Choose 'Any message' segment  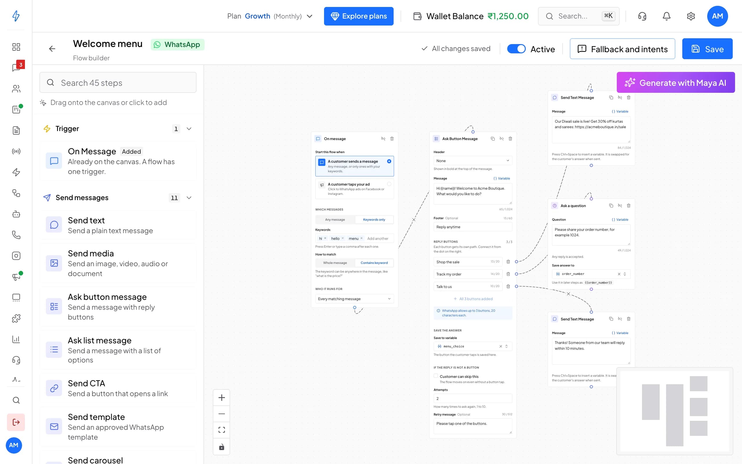point(335,220)
